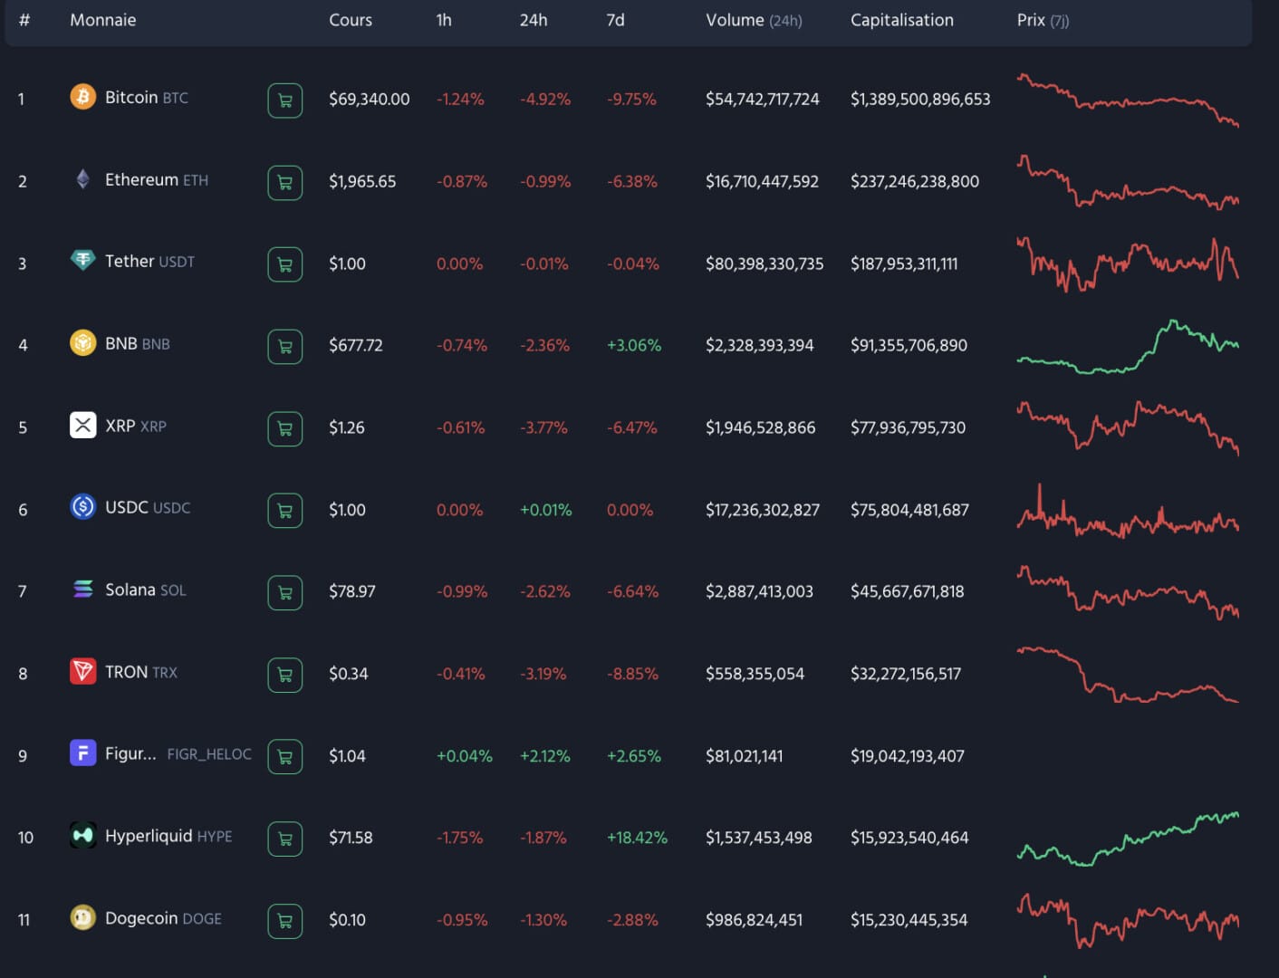This screenshot has height=978, width=1279.
Task: Click the Ethereum diamond logo icon
Action: [82, 179]
